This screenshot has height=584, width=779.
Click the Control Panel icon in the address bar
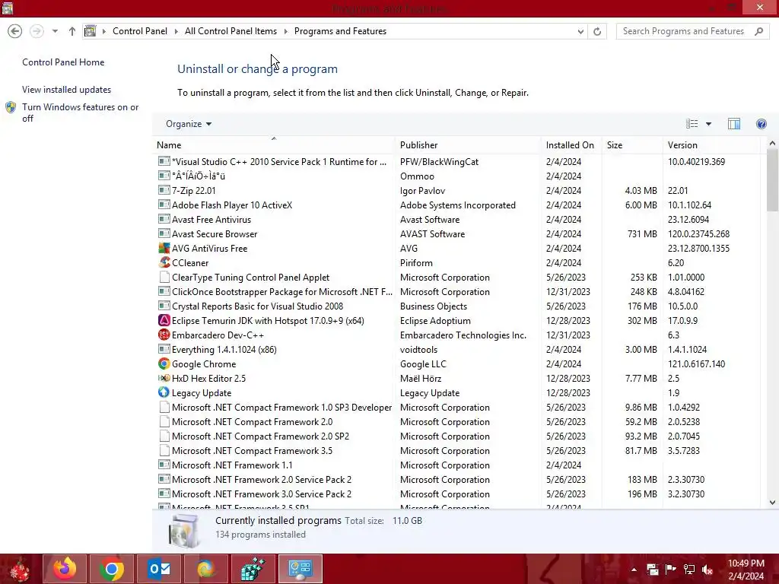click(x=91, y=31)
